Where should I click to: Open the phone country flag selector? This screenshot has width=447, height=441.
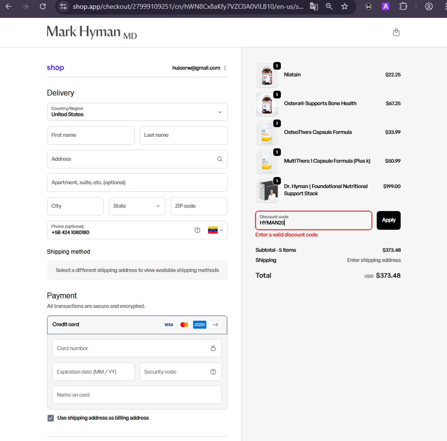[x=215, y=230]
